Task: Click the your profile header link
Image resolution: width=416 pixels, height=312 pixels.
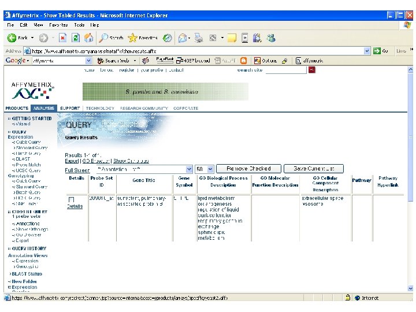Action: (151, 70)
